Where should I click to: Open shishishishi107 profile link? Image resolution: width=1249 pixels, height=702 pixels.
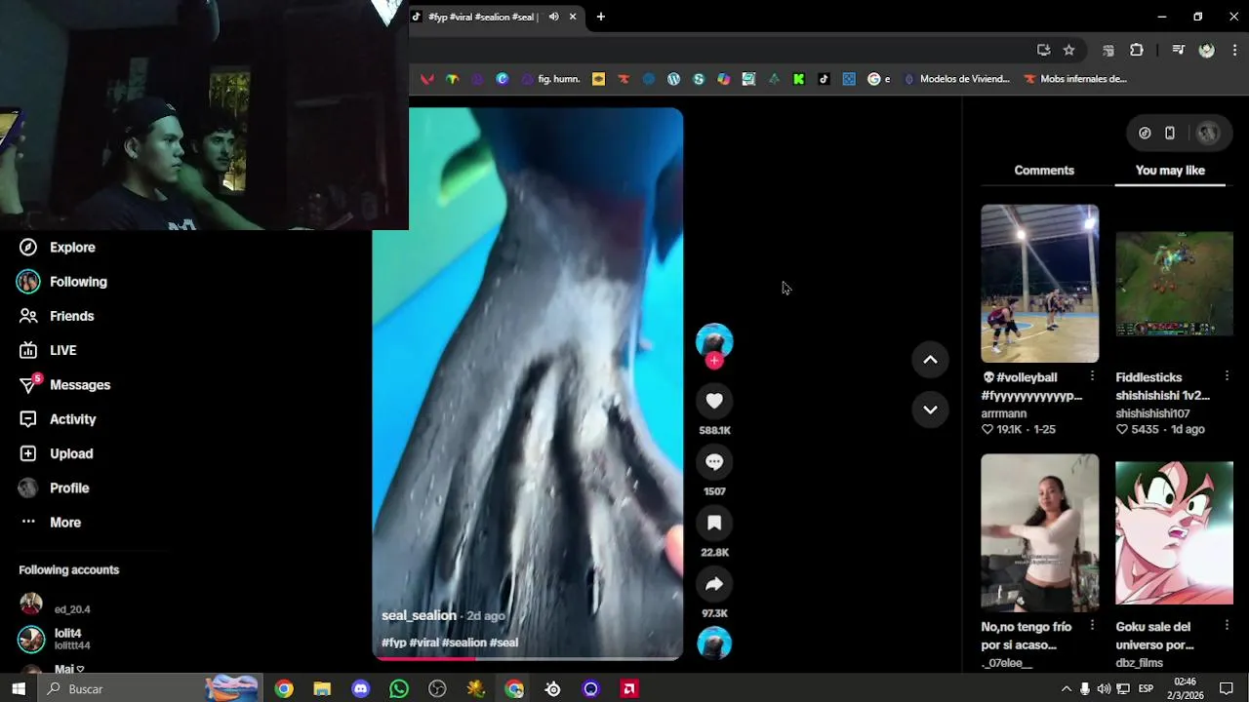(1152, 413)
